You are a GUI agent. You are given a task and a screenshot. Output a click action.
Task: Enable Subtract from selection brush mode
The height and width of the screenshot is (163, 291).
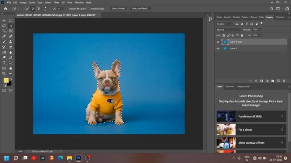tap(38, 9)
